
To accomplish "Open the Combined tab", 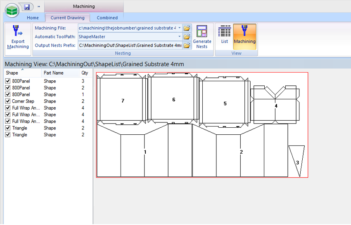I will [x=107, y=18].
